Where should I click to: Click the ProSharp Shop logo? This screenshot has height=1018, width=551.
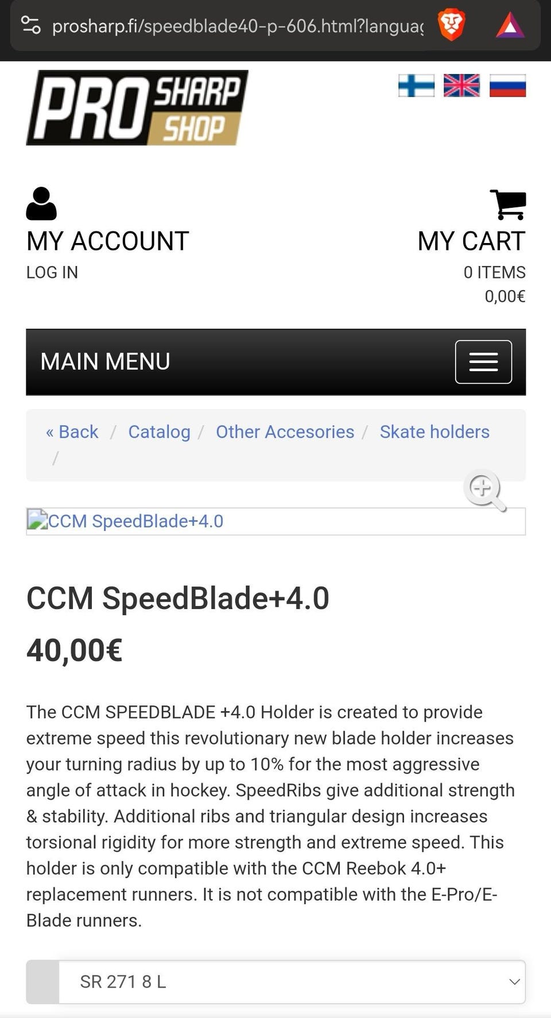point(137,107)
